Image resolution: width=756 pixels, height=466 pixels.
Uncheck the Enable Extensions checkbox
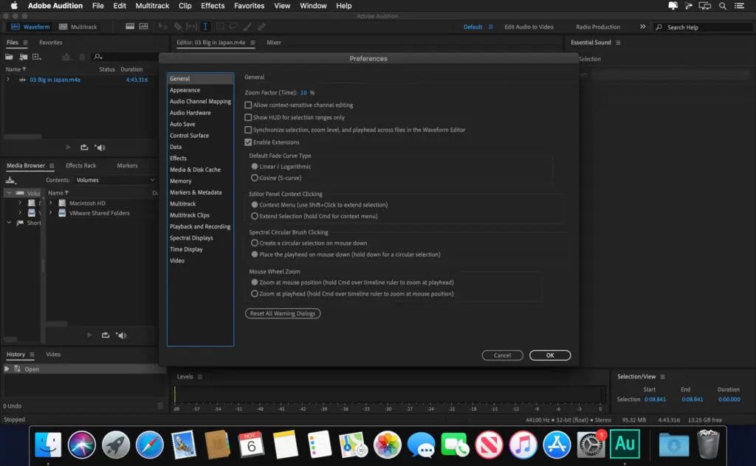[x=248, y=142]
